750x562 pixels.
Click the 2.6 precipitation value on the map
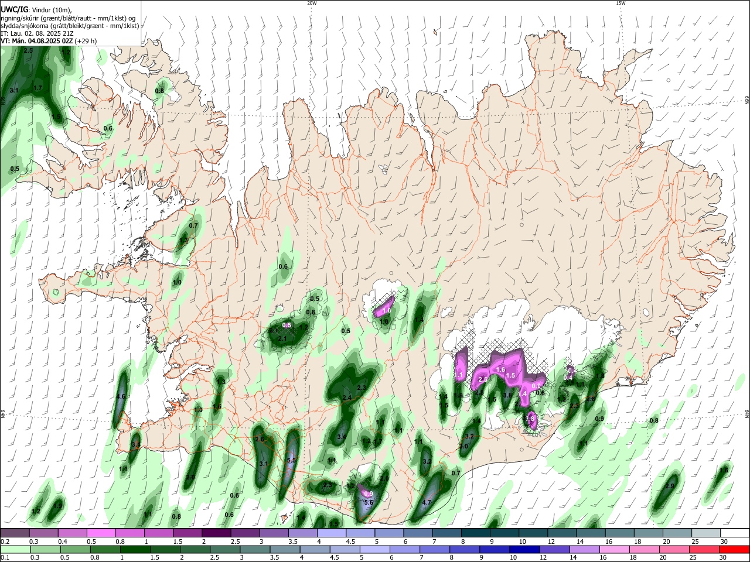point(260,439)
